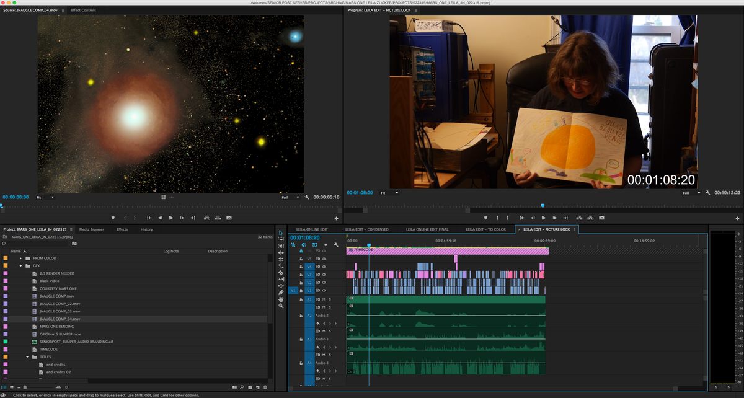Toggle lock on audio track A3

[x=301, y=339]
